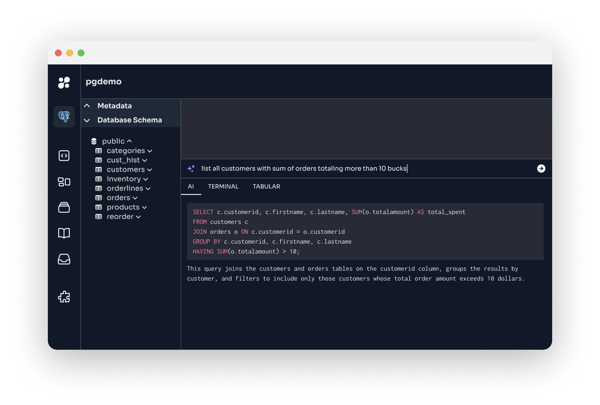Submit the prompt with the arrow button
This screenshot has width=600, height=405.
point(541,169)
